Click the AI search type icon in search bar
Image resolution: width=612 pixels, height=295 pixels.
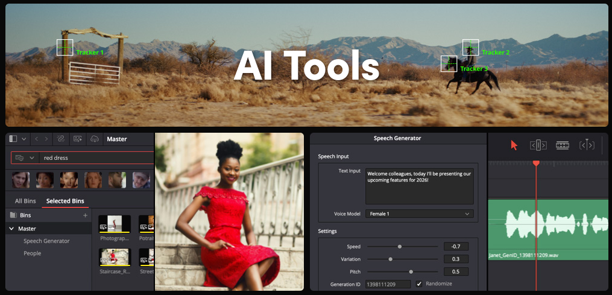(x=20, y=158)
